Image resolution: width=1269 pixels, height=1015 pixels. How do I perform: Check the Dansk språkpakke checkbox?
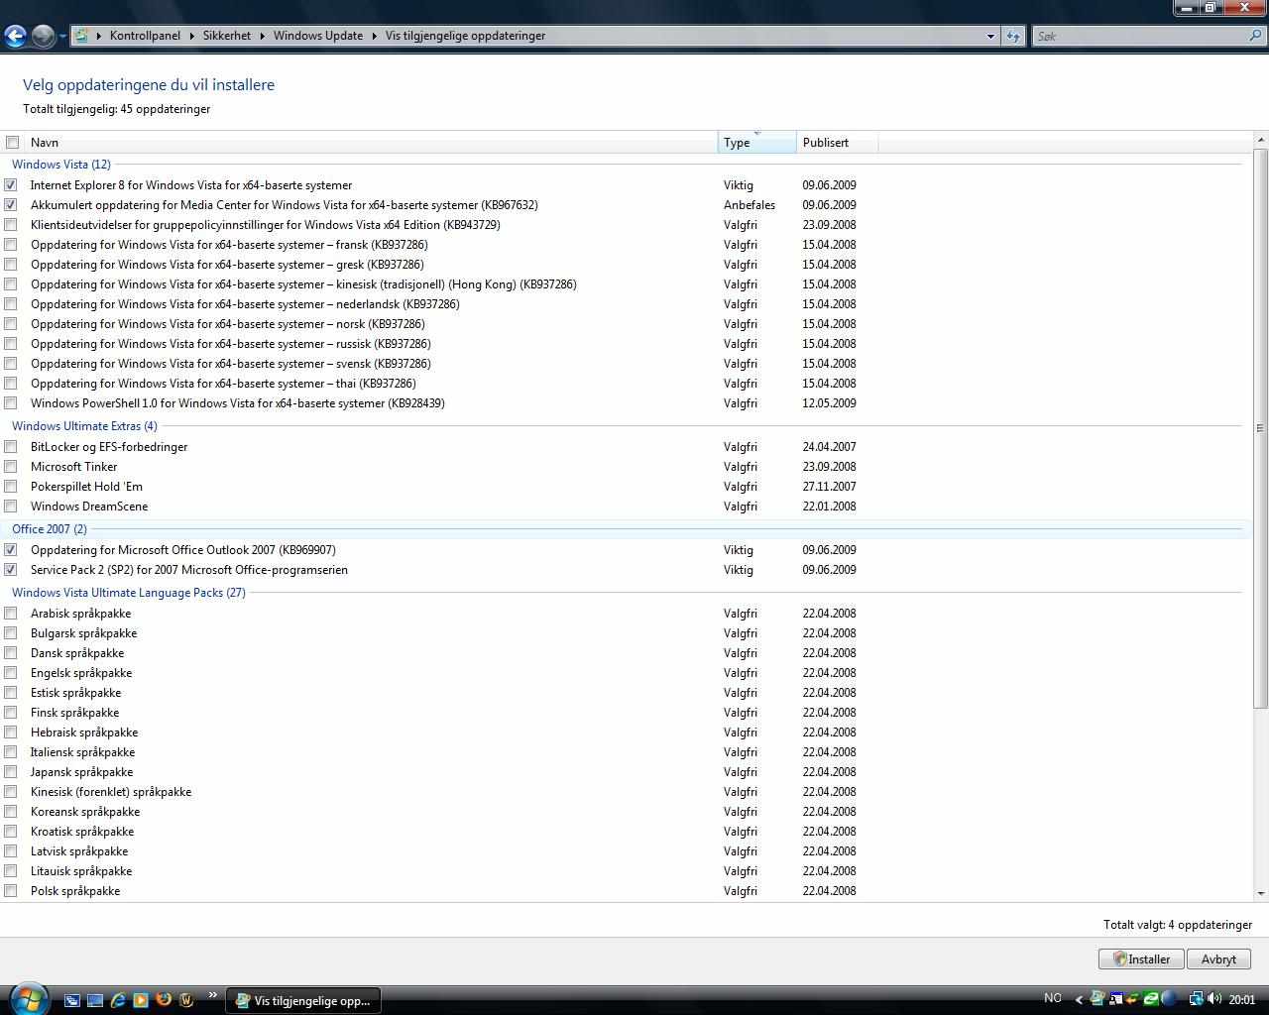coord(11,653)
